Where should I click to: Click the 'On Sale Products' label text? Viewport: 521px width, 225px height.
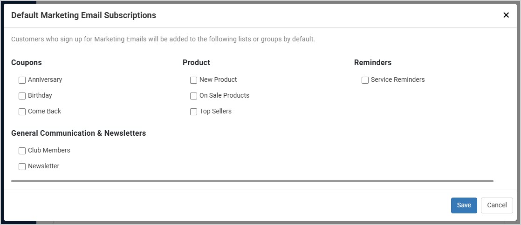pyautogui.click(x=224, y=95)
